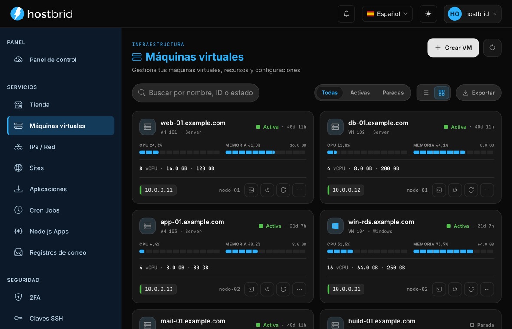Open the notifications bell
This screenshot has width=512, height=329.
[x=346, y=14]
